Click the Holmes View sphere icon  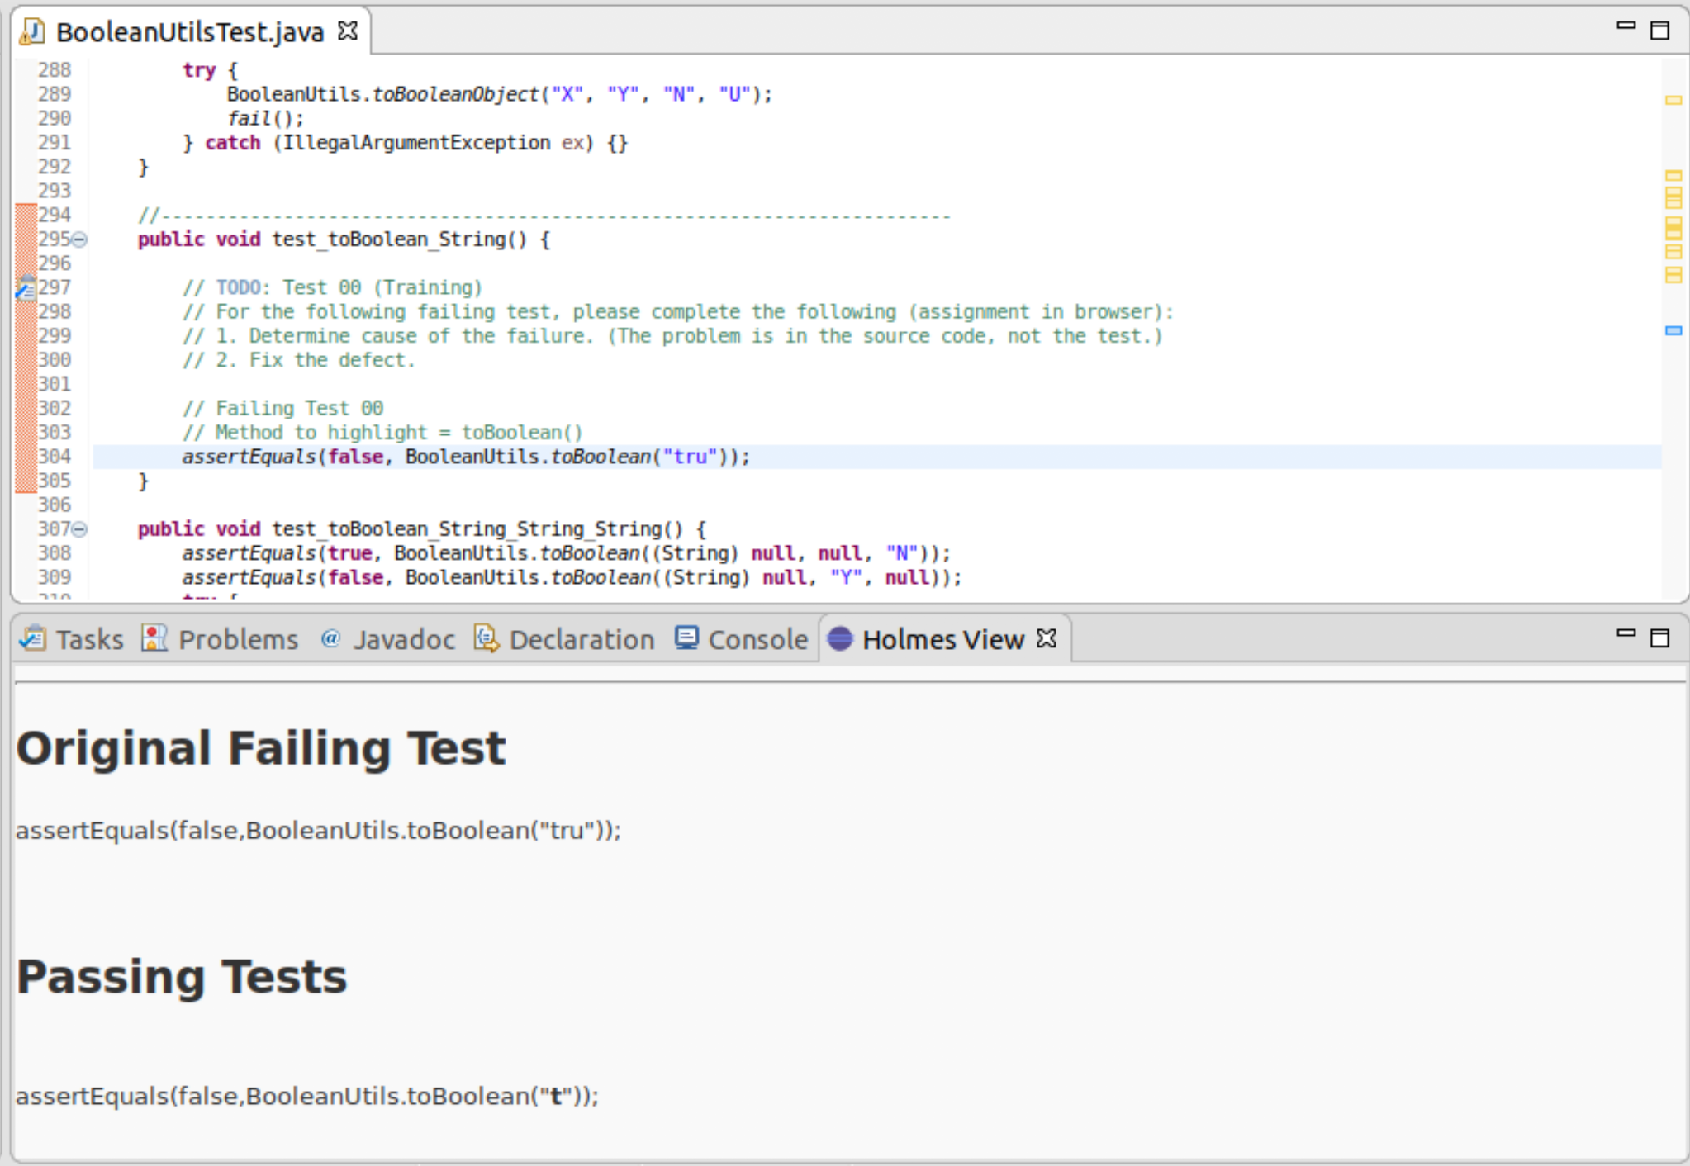point(840,638)
